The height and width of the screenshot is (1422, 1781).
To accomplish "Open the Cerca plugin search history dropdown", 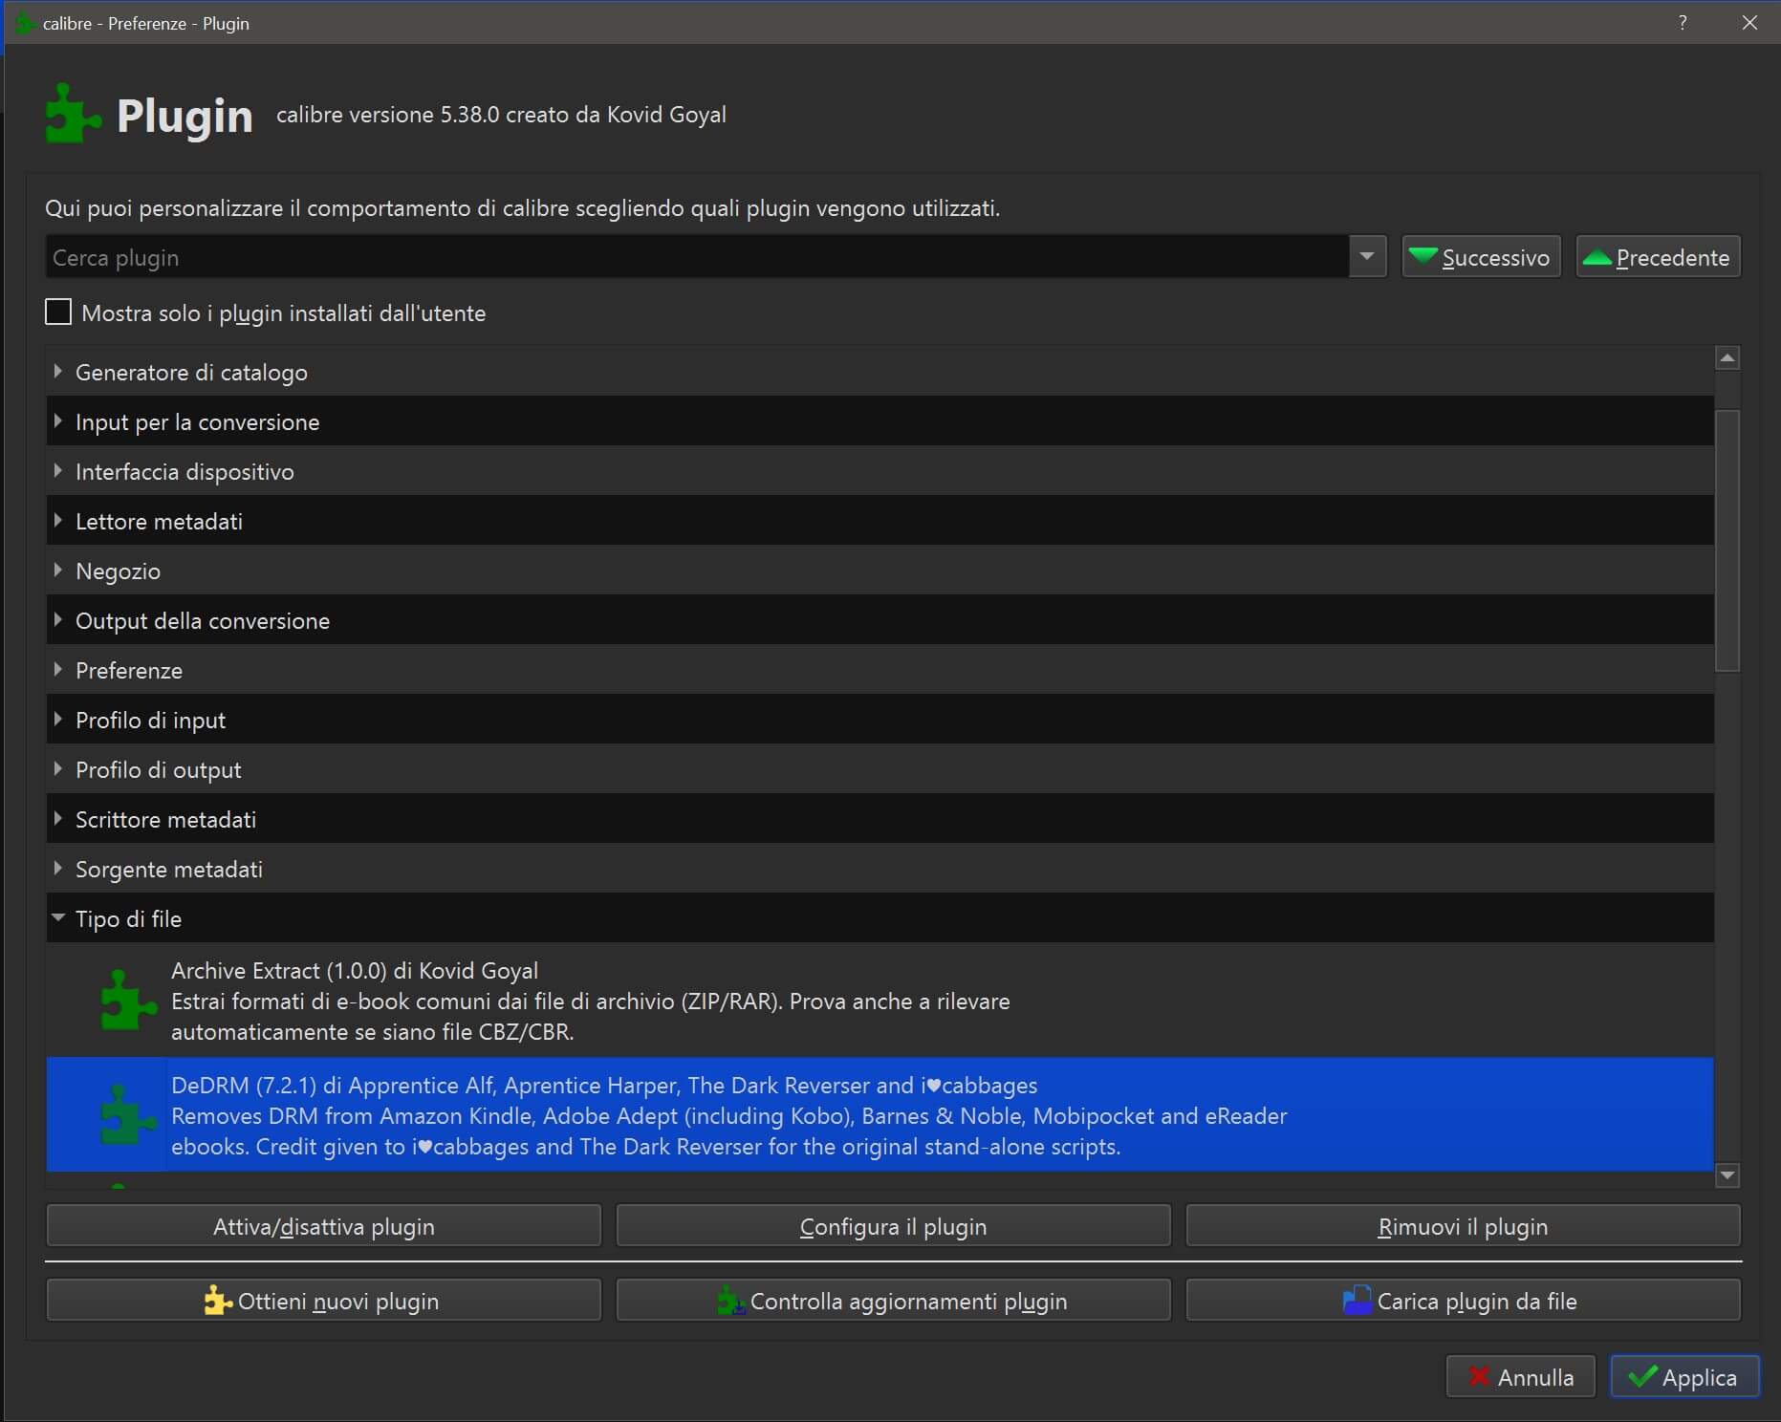I will pos(1367,257).
